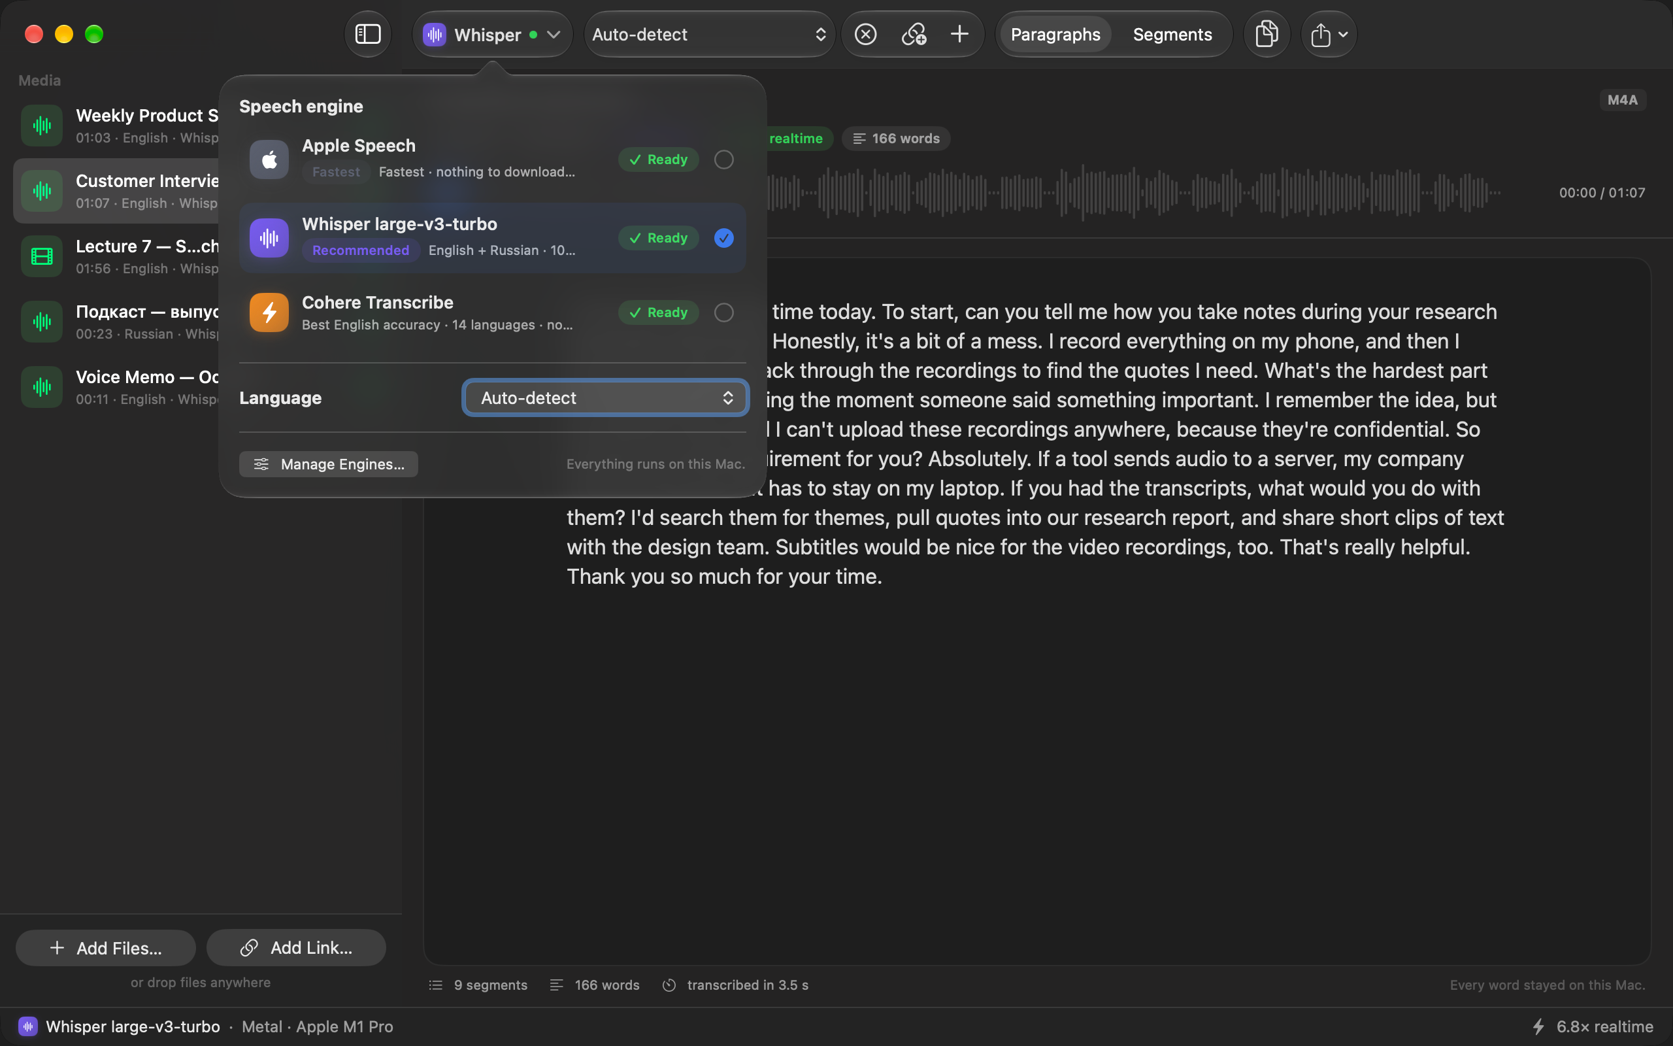Viewport: 1673px width, 1046px height.
Task: Select the Weekly Product media item title
Action: point(146,116)
